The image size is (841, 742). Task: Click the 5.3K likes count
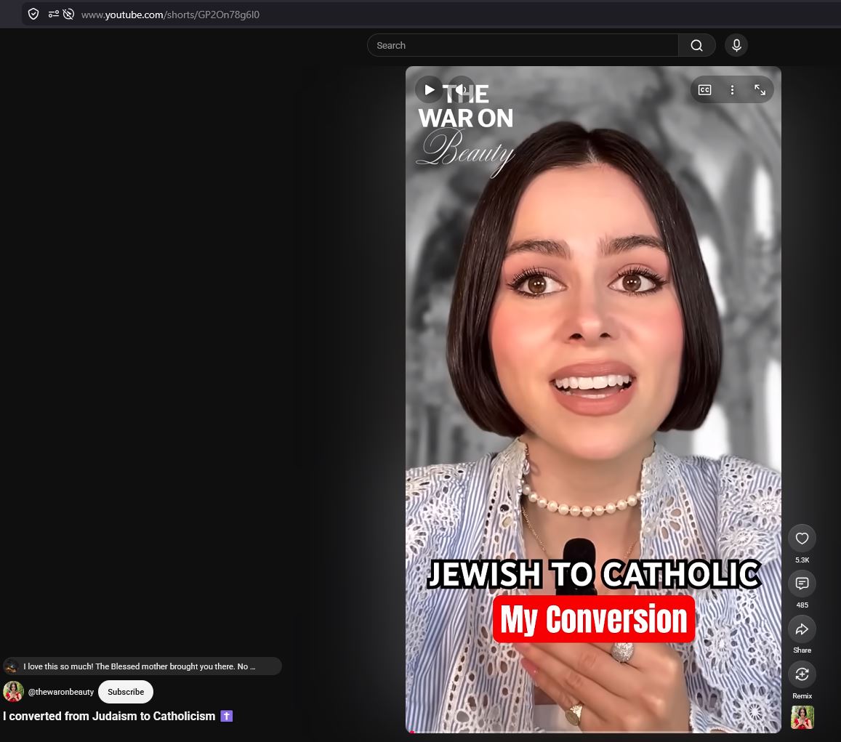(802, 560)
